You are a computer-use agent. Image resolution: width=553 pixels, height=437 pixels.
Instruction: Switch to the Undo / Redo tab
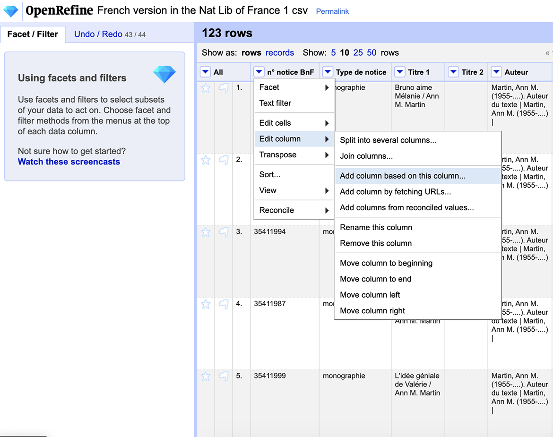coord(98,34)
